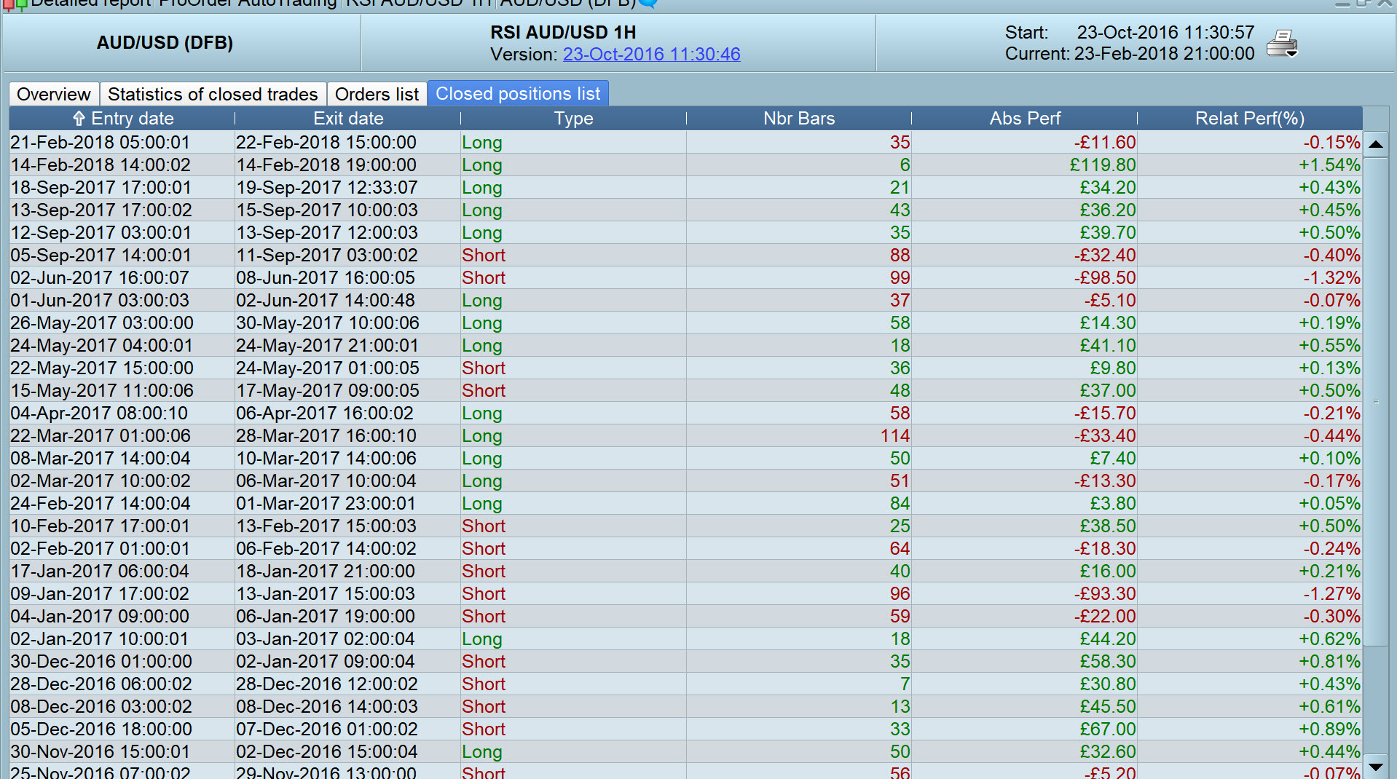The height and width of the screenshot is (779, 1397).
Task: Select entry date 13-Sep-2017 17:00:02
Action: coord(101,210)
